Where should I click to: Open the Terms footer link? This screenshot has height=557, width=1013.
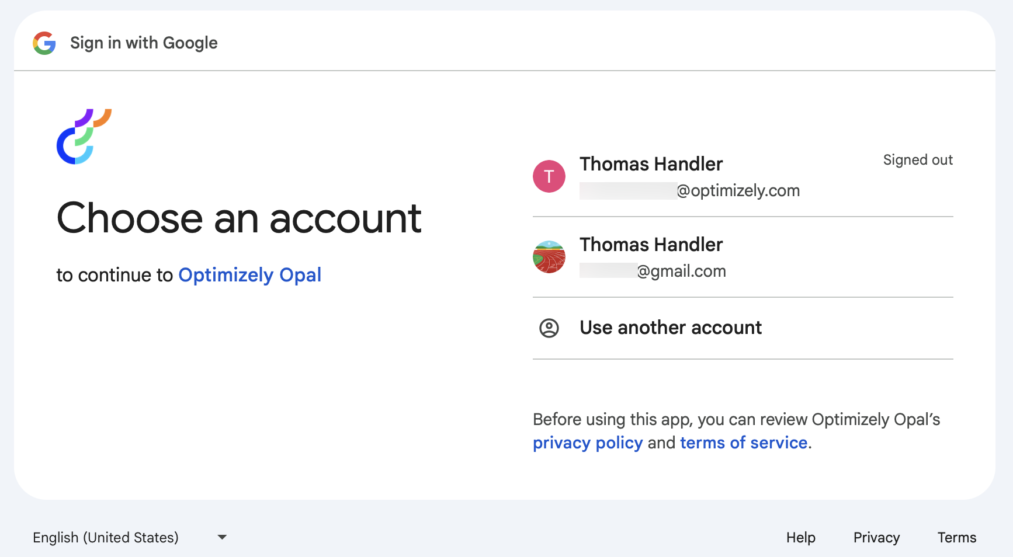pos(956,538)
